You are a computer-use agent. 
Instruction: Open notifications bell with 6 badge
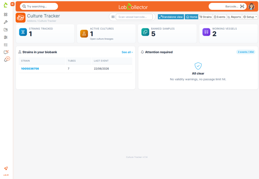[7, 60]
